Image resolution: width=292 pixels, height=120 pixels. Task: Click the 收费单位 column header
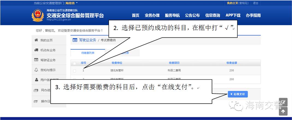tap(117, 63)
